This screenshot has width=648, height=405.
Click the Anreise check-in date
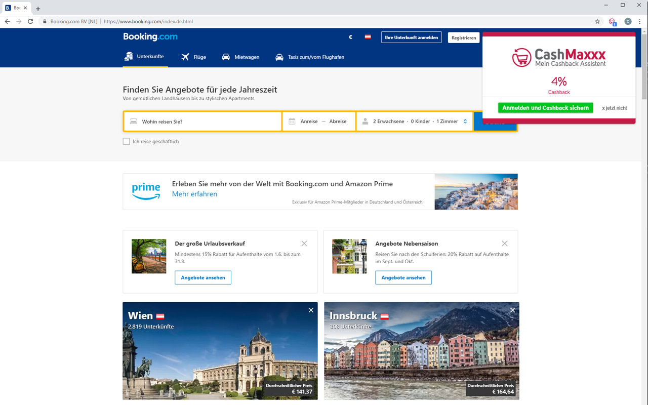(309, 121)
